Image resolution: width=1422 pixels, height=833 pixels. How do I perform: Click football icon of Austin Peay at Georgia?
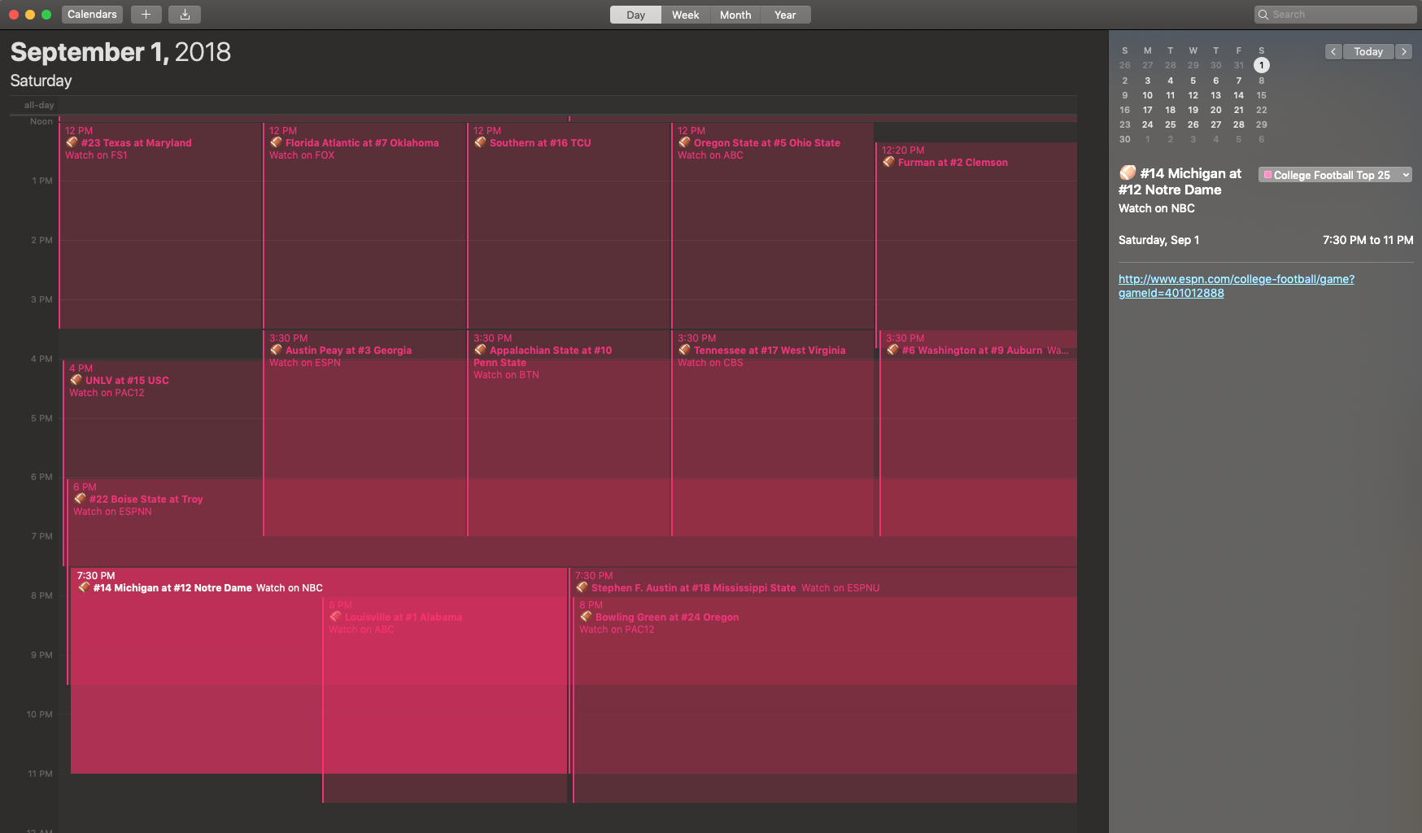point(277,350)
